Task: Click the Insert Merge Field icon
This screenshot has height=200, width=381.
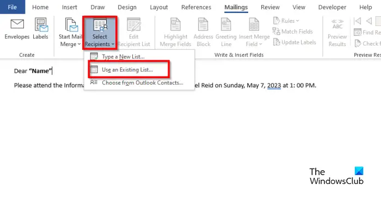Action: click(x=254, y=25)
